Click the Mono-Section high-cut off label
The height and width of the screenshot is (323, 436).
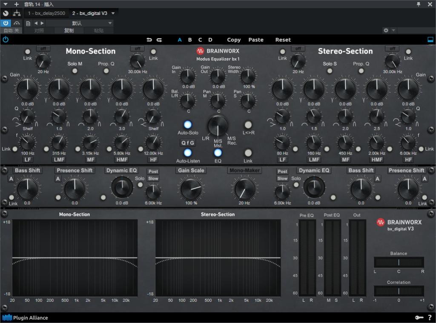(x=138, y=49)
